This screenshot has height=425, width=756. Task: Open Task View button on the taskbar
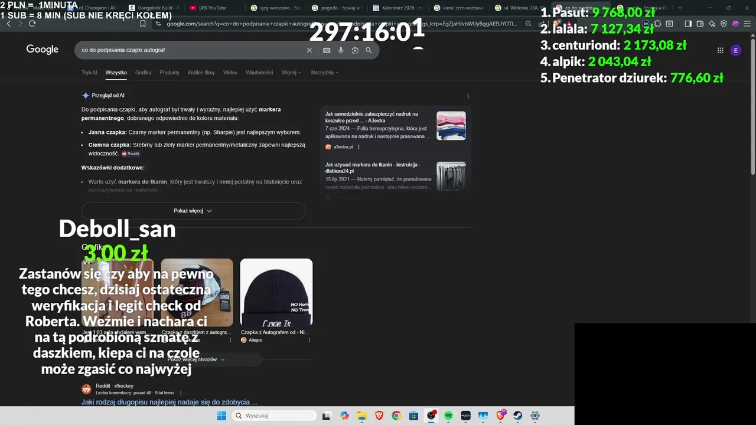(x=326, y=416)
